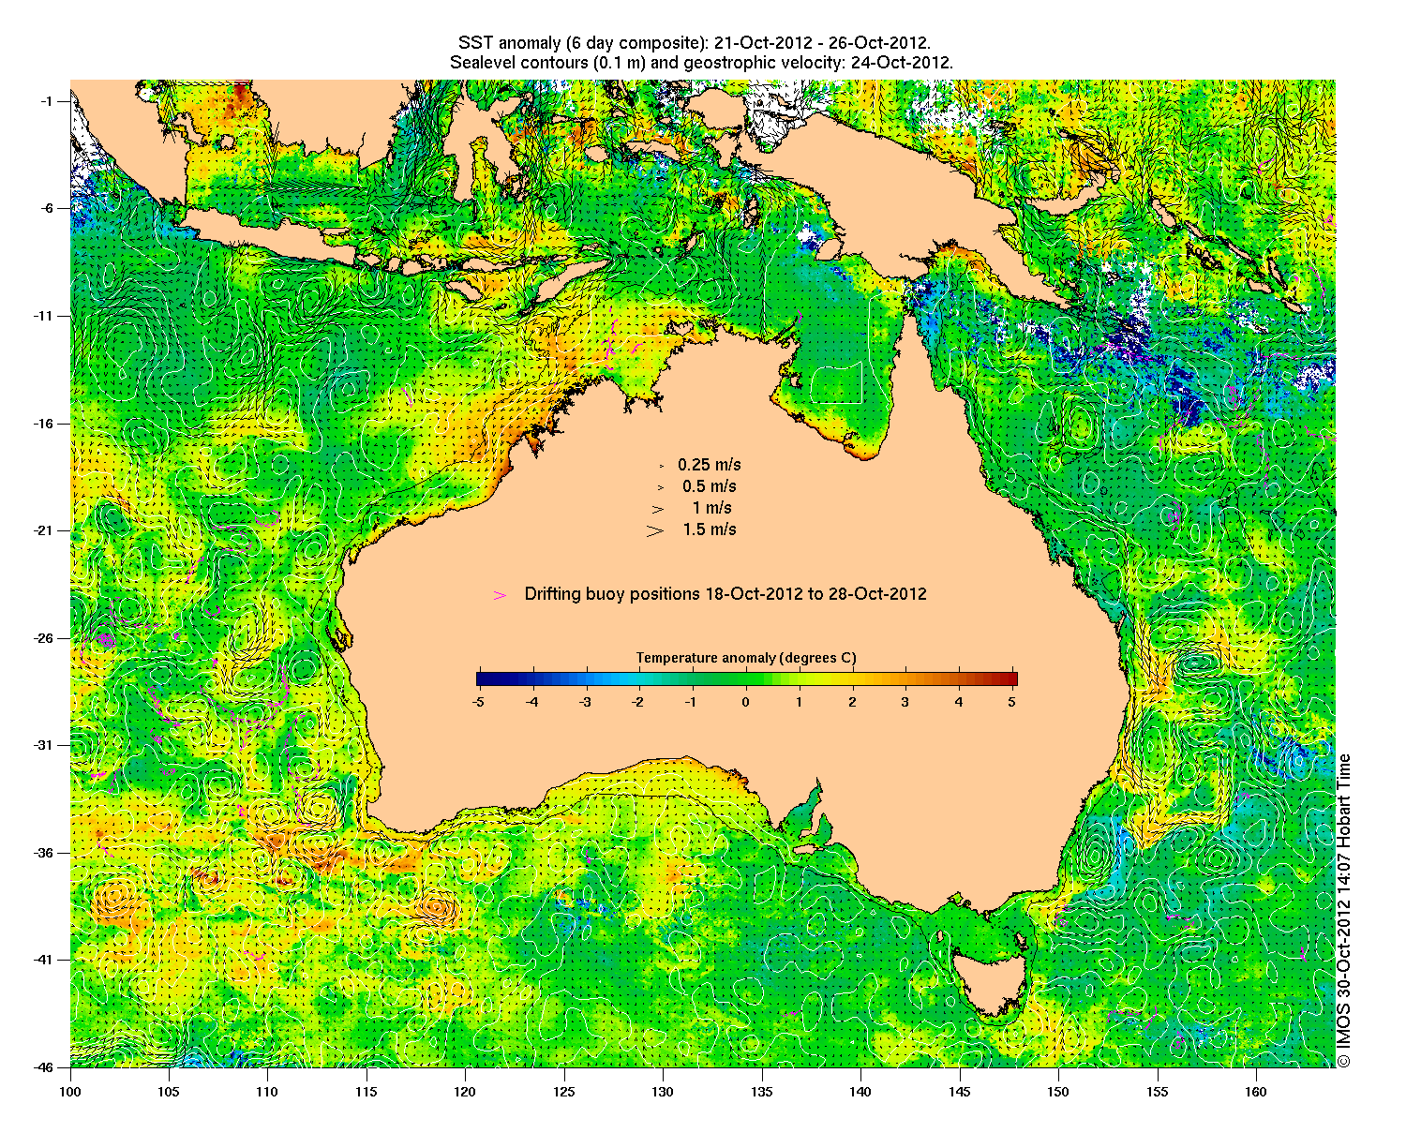Click the 0.25 m/s velocity arrow symbol
Viewport: 1406px width, 1148px height.
point(661,465)
